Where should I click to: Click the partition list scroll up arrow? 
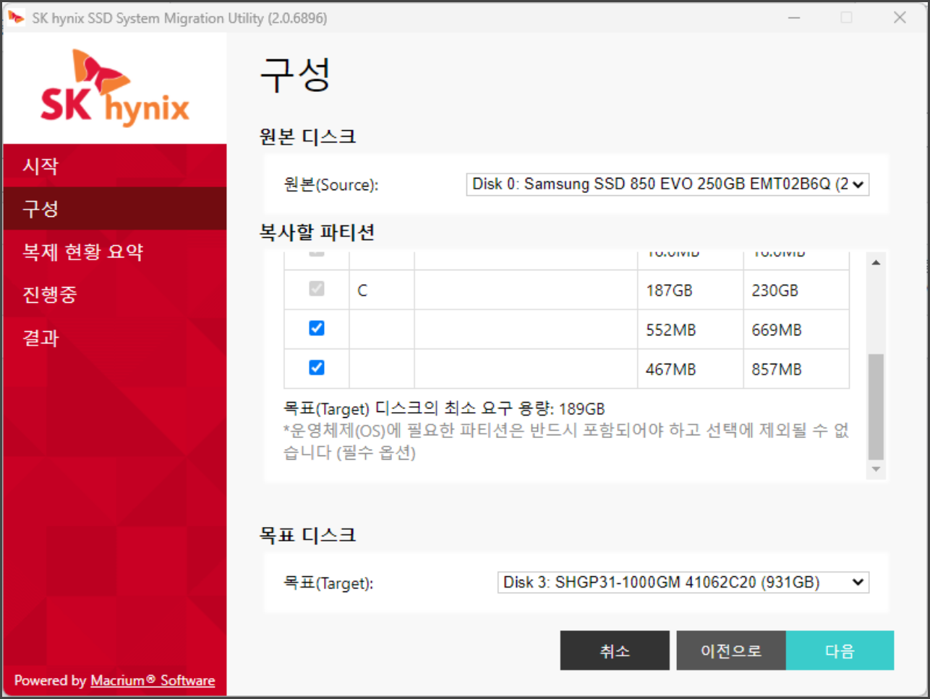876,262
